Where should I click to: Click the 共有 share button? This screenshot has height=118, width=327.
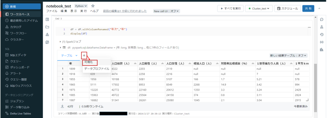click(x=308, y=9)
